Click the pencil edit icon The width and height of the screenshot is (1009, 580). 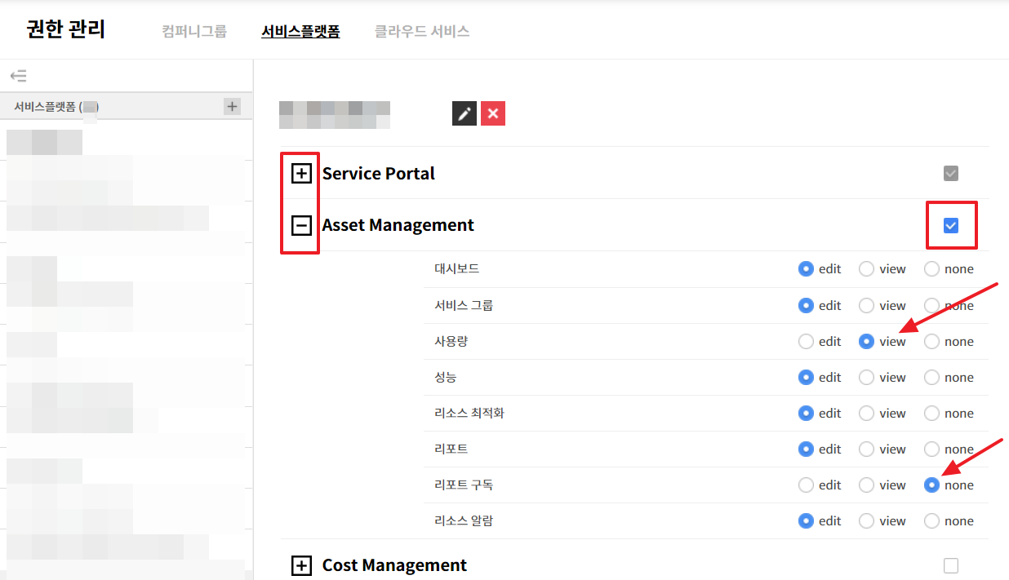(x=464, y=113)
